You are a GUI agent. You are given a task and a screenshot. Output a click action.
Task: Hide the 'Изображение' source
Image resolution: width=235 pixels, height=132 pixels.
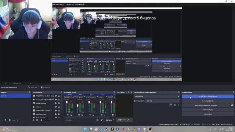coord(55,114)
